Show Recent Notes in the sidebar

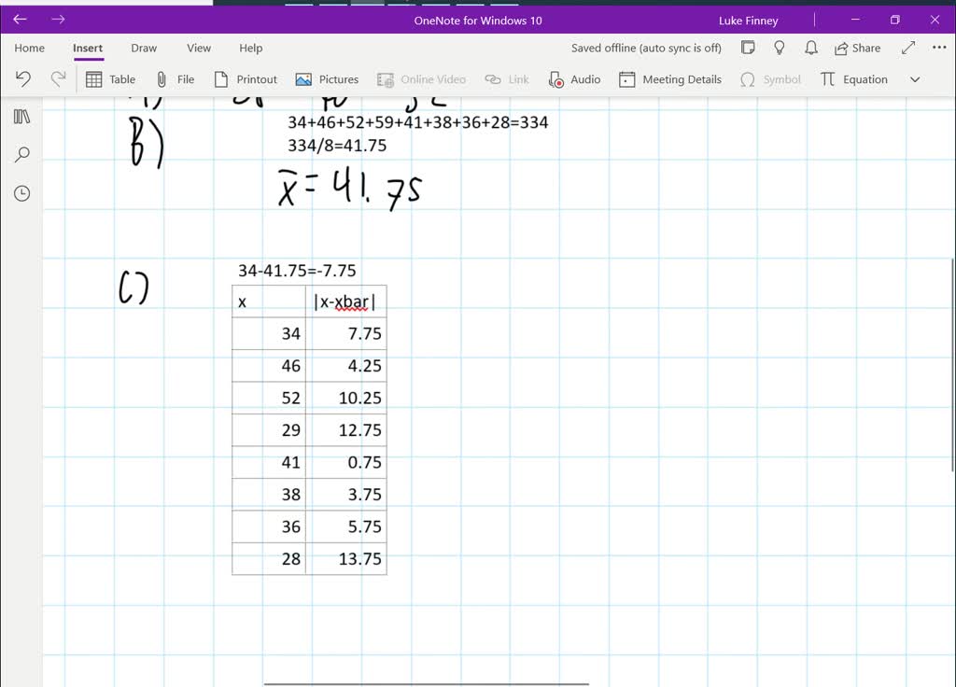coord(21,193)
